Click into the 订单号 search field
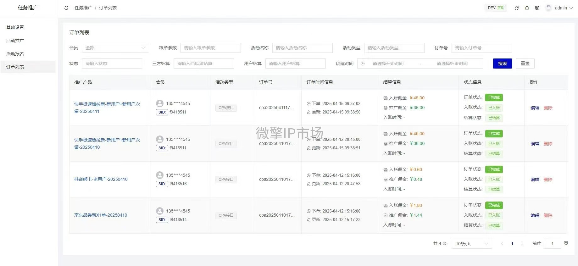The width and height of the screenshot is (578, 266). [x=481, y=48]
